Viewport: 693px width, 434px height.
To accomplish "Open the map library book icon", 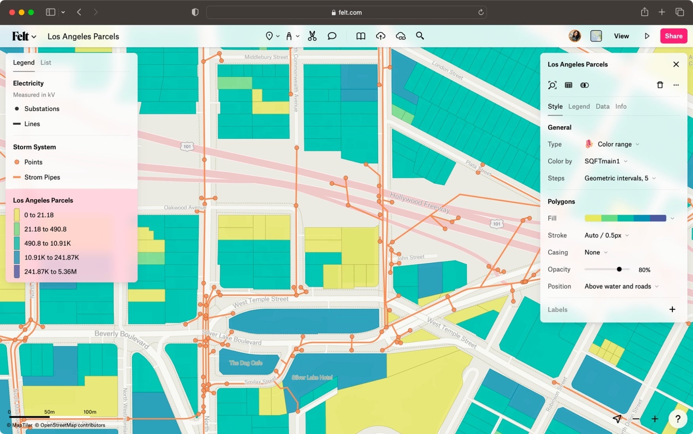I will 360,36.
